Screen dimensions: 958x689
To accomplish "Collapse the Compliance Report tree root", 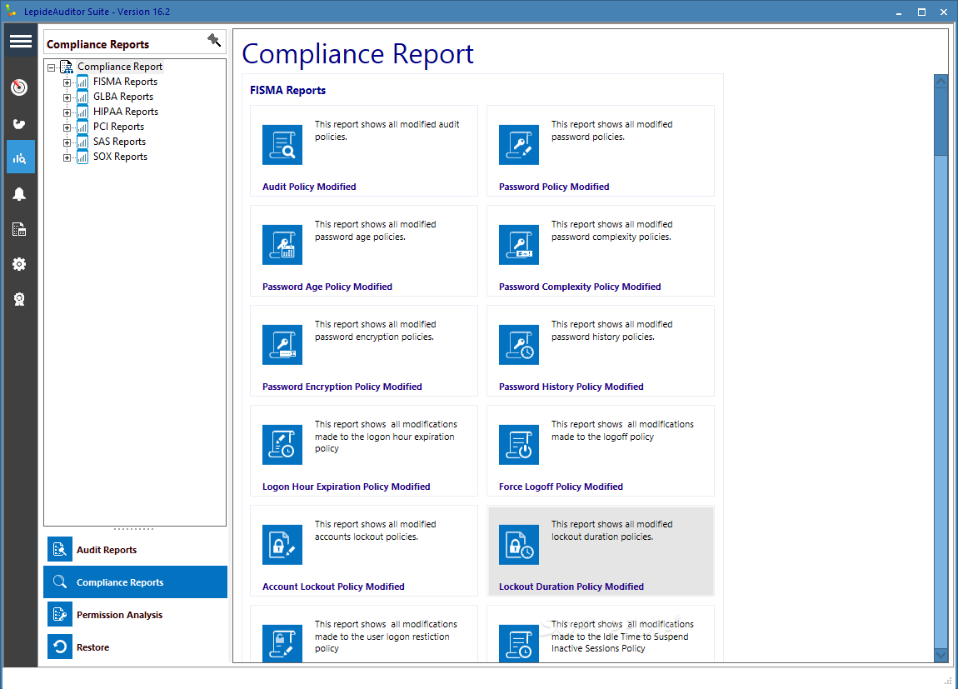I will [52, 67].
